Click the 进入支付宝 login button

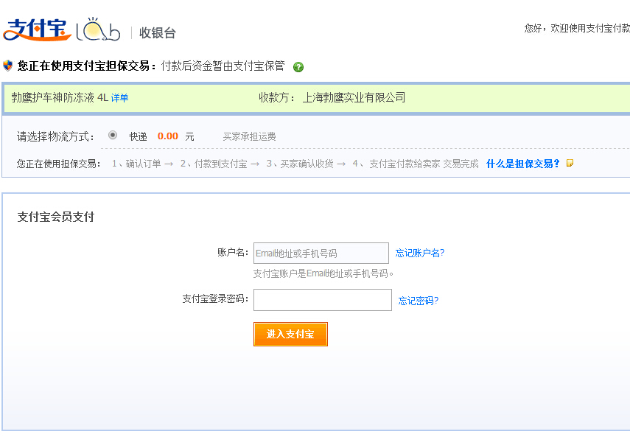click(290, 334)
